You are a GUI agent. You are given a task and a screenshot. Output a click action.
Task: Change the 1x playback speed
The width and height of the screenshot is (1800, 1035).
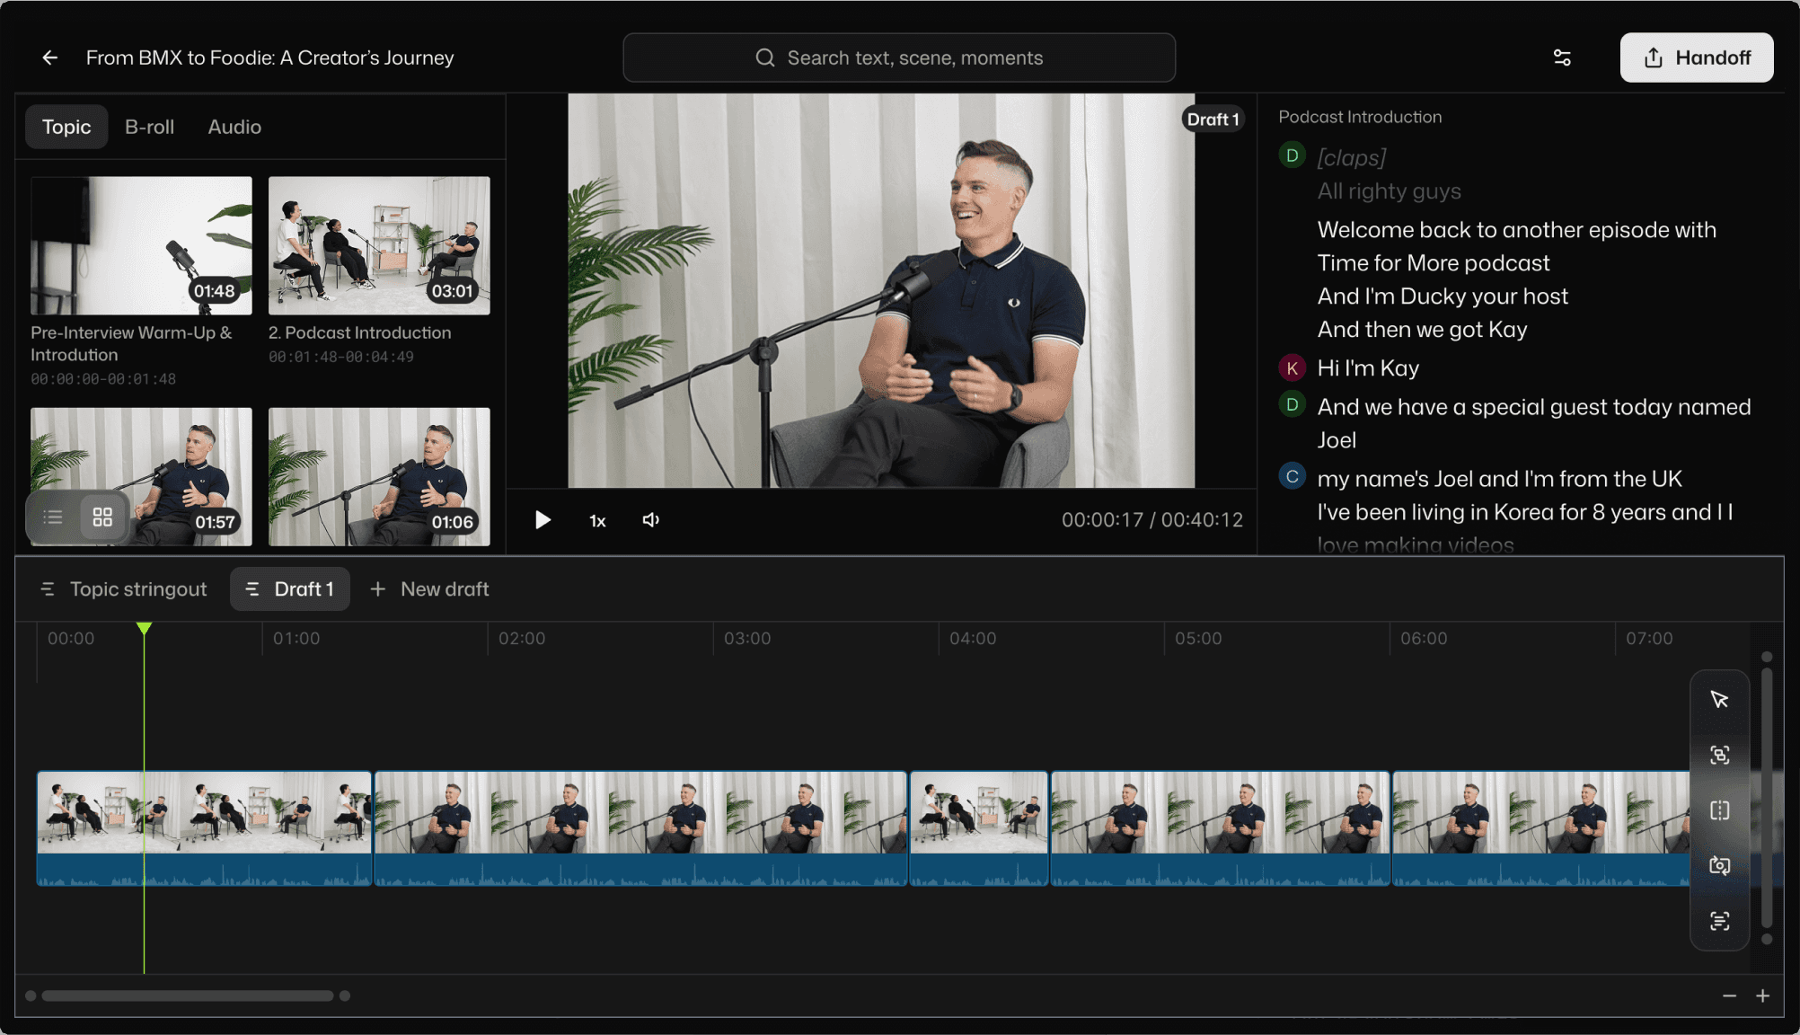click(597, 521)
